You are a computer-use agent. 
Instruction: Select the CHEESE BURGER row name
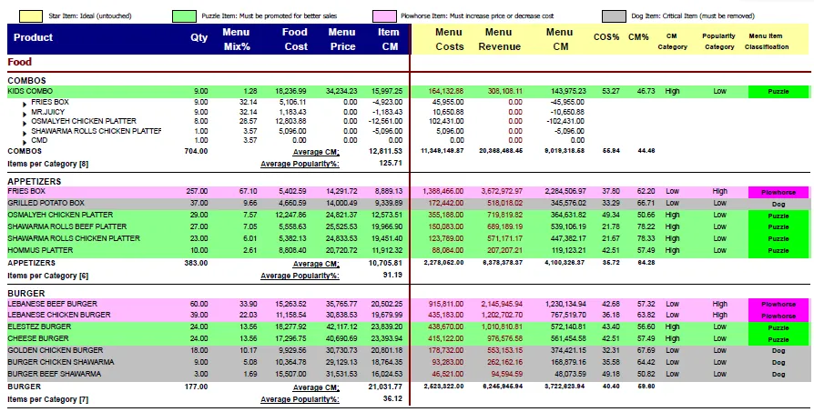click(x=38, y=338)
